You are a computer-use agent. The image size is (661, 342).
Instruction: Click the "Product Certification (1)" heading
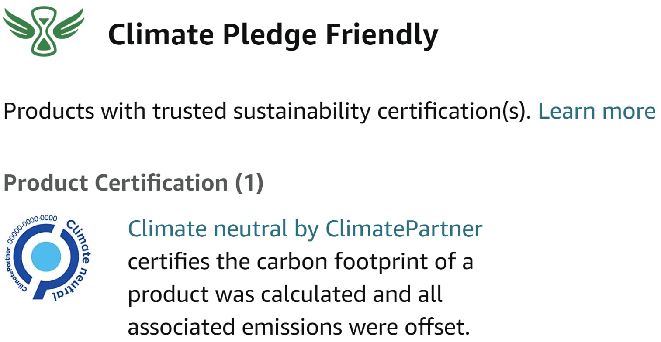[x=133, y=183]
